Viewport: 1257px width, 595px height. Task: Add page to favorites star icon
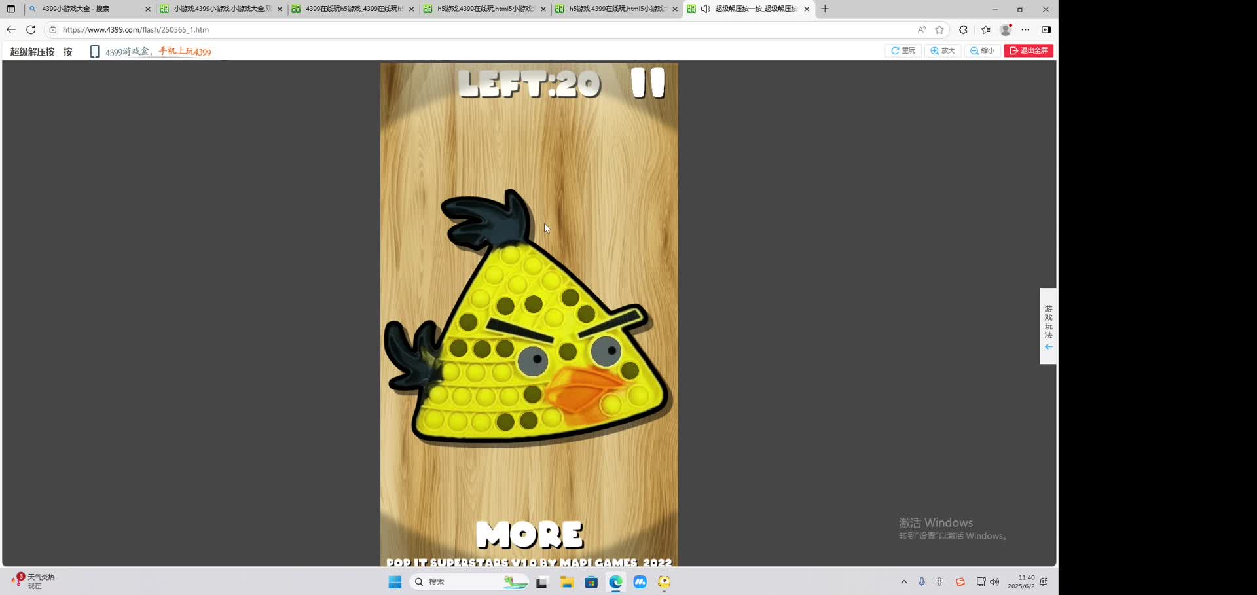click(939, 29)
